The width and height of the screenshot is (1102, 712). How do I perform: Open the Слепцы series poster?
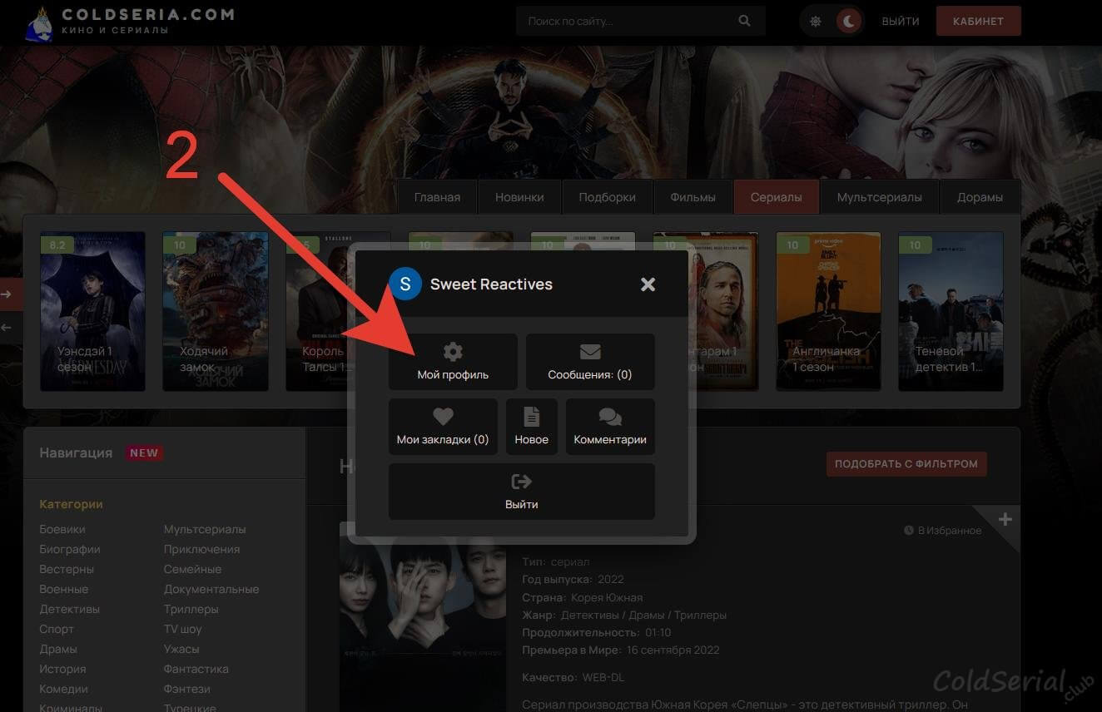[423, 616]
